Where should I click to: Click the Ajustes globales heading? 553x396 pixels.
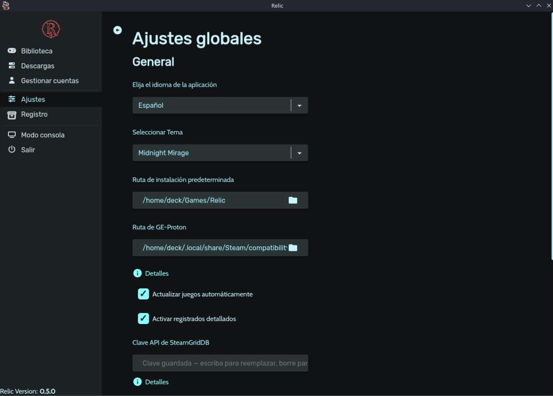(x=197, y=39)
